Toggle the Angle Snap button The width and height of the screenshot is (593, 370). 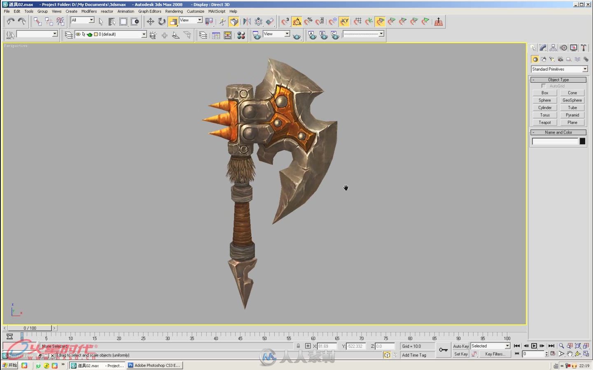tap(297, 21)
